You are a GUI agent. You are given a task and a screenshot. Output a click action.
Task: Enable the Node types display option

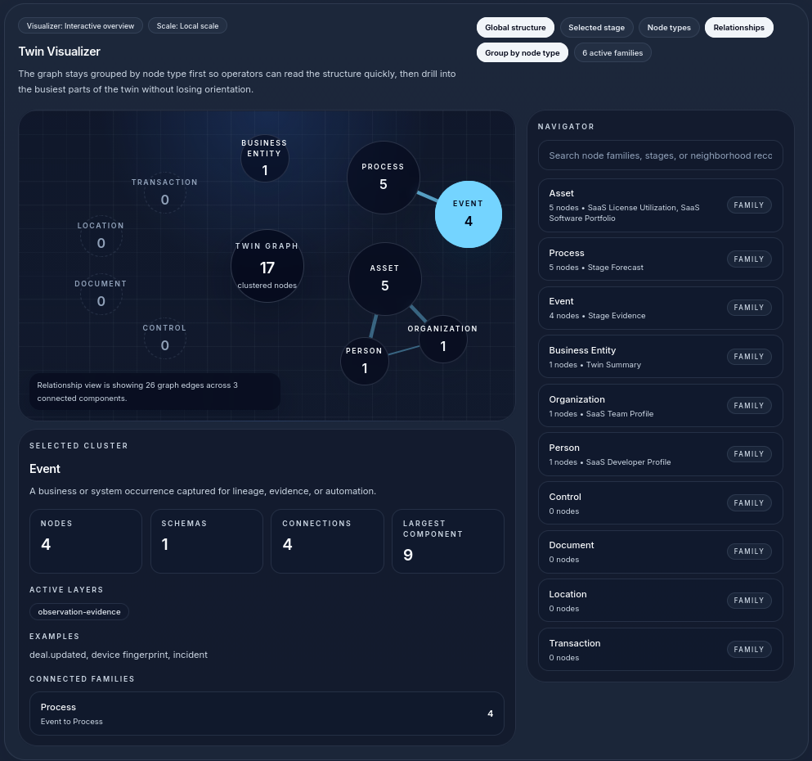pyautogui.click(x=668, y=27)
